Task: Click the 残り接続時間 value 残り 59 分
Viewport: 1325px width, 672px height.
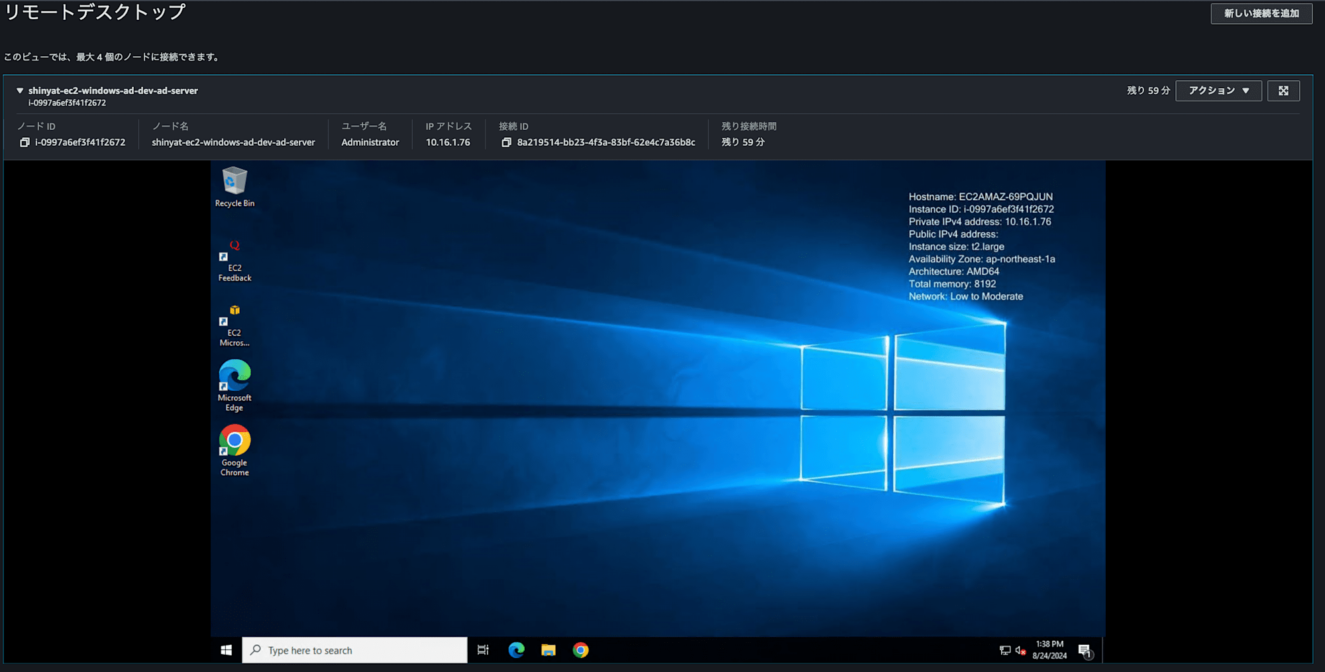Action: pyautogui.click(x=743, y=142)
